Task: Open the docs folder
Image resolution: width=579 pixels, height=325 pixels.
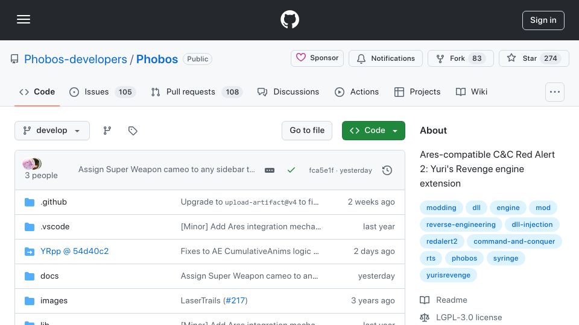Action: tap(49, 276)
